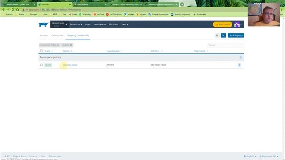285x160 pixels.
Task: Click the not-secure warning icon in address bar
Action: [24, 10]
